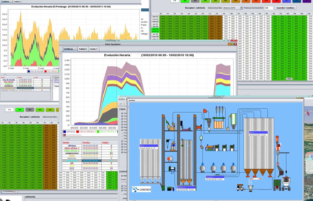Open the Tabla tab in the El Portazgo window
This screenshot has width=313, height=201.
pos(17,2)
